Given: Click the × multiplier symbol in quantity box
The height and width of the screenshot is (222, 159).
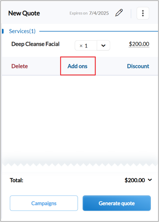Looking at the screenshot, I should [81, 46].
